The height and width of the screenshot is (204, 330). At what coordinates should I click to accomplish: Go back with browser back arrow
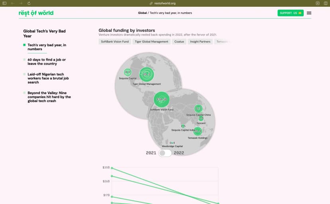tap(13, 3)
